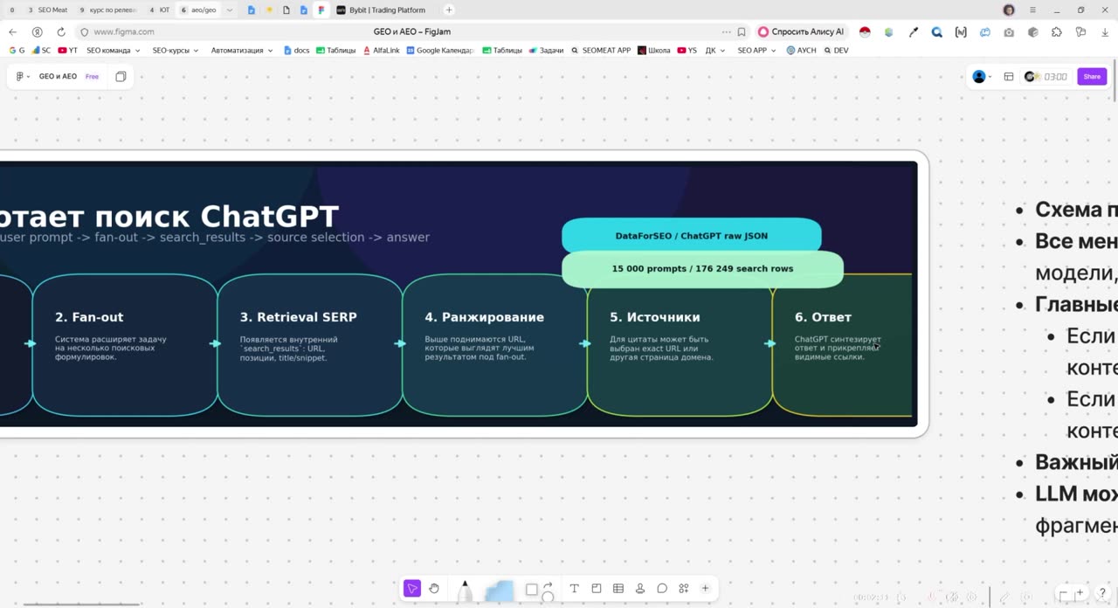Switch to курс по релев tab group

(x=107, y=10)
